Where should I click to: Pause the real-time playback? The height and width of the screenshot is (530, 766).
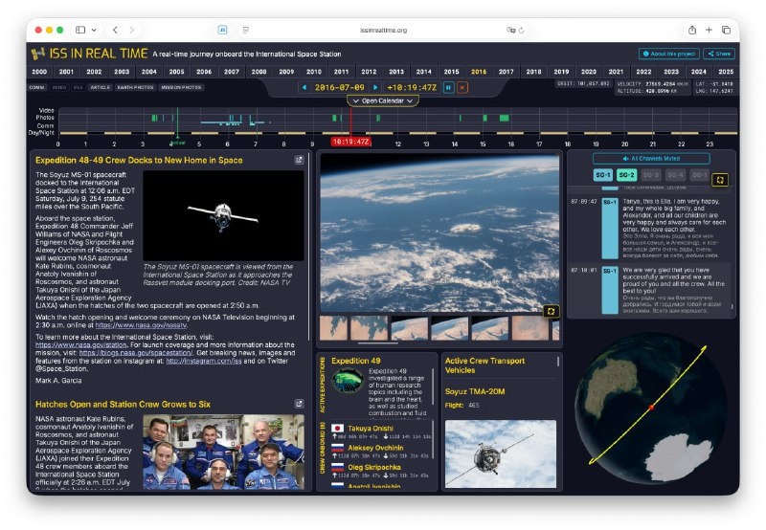click(x=448, y=87)
